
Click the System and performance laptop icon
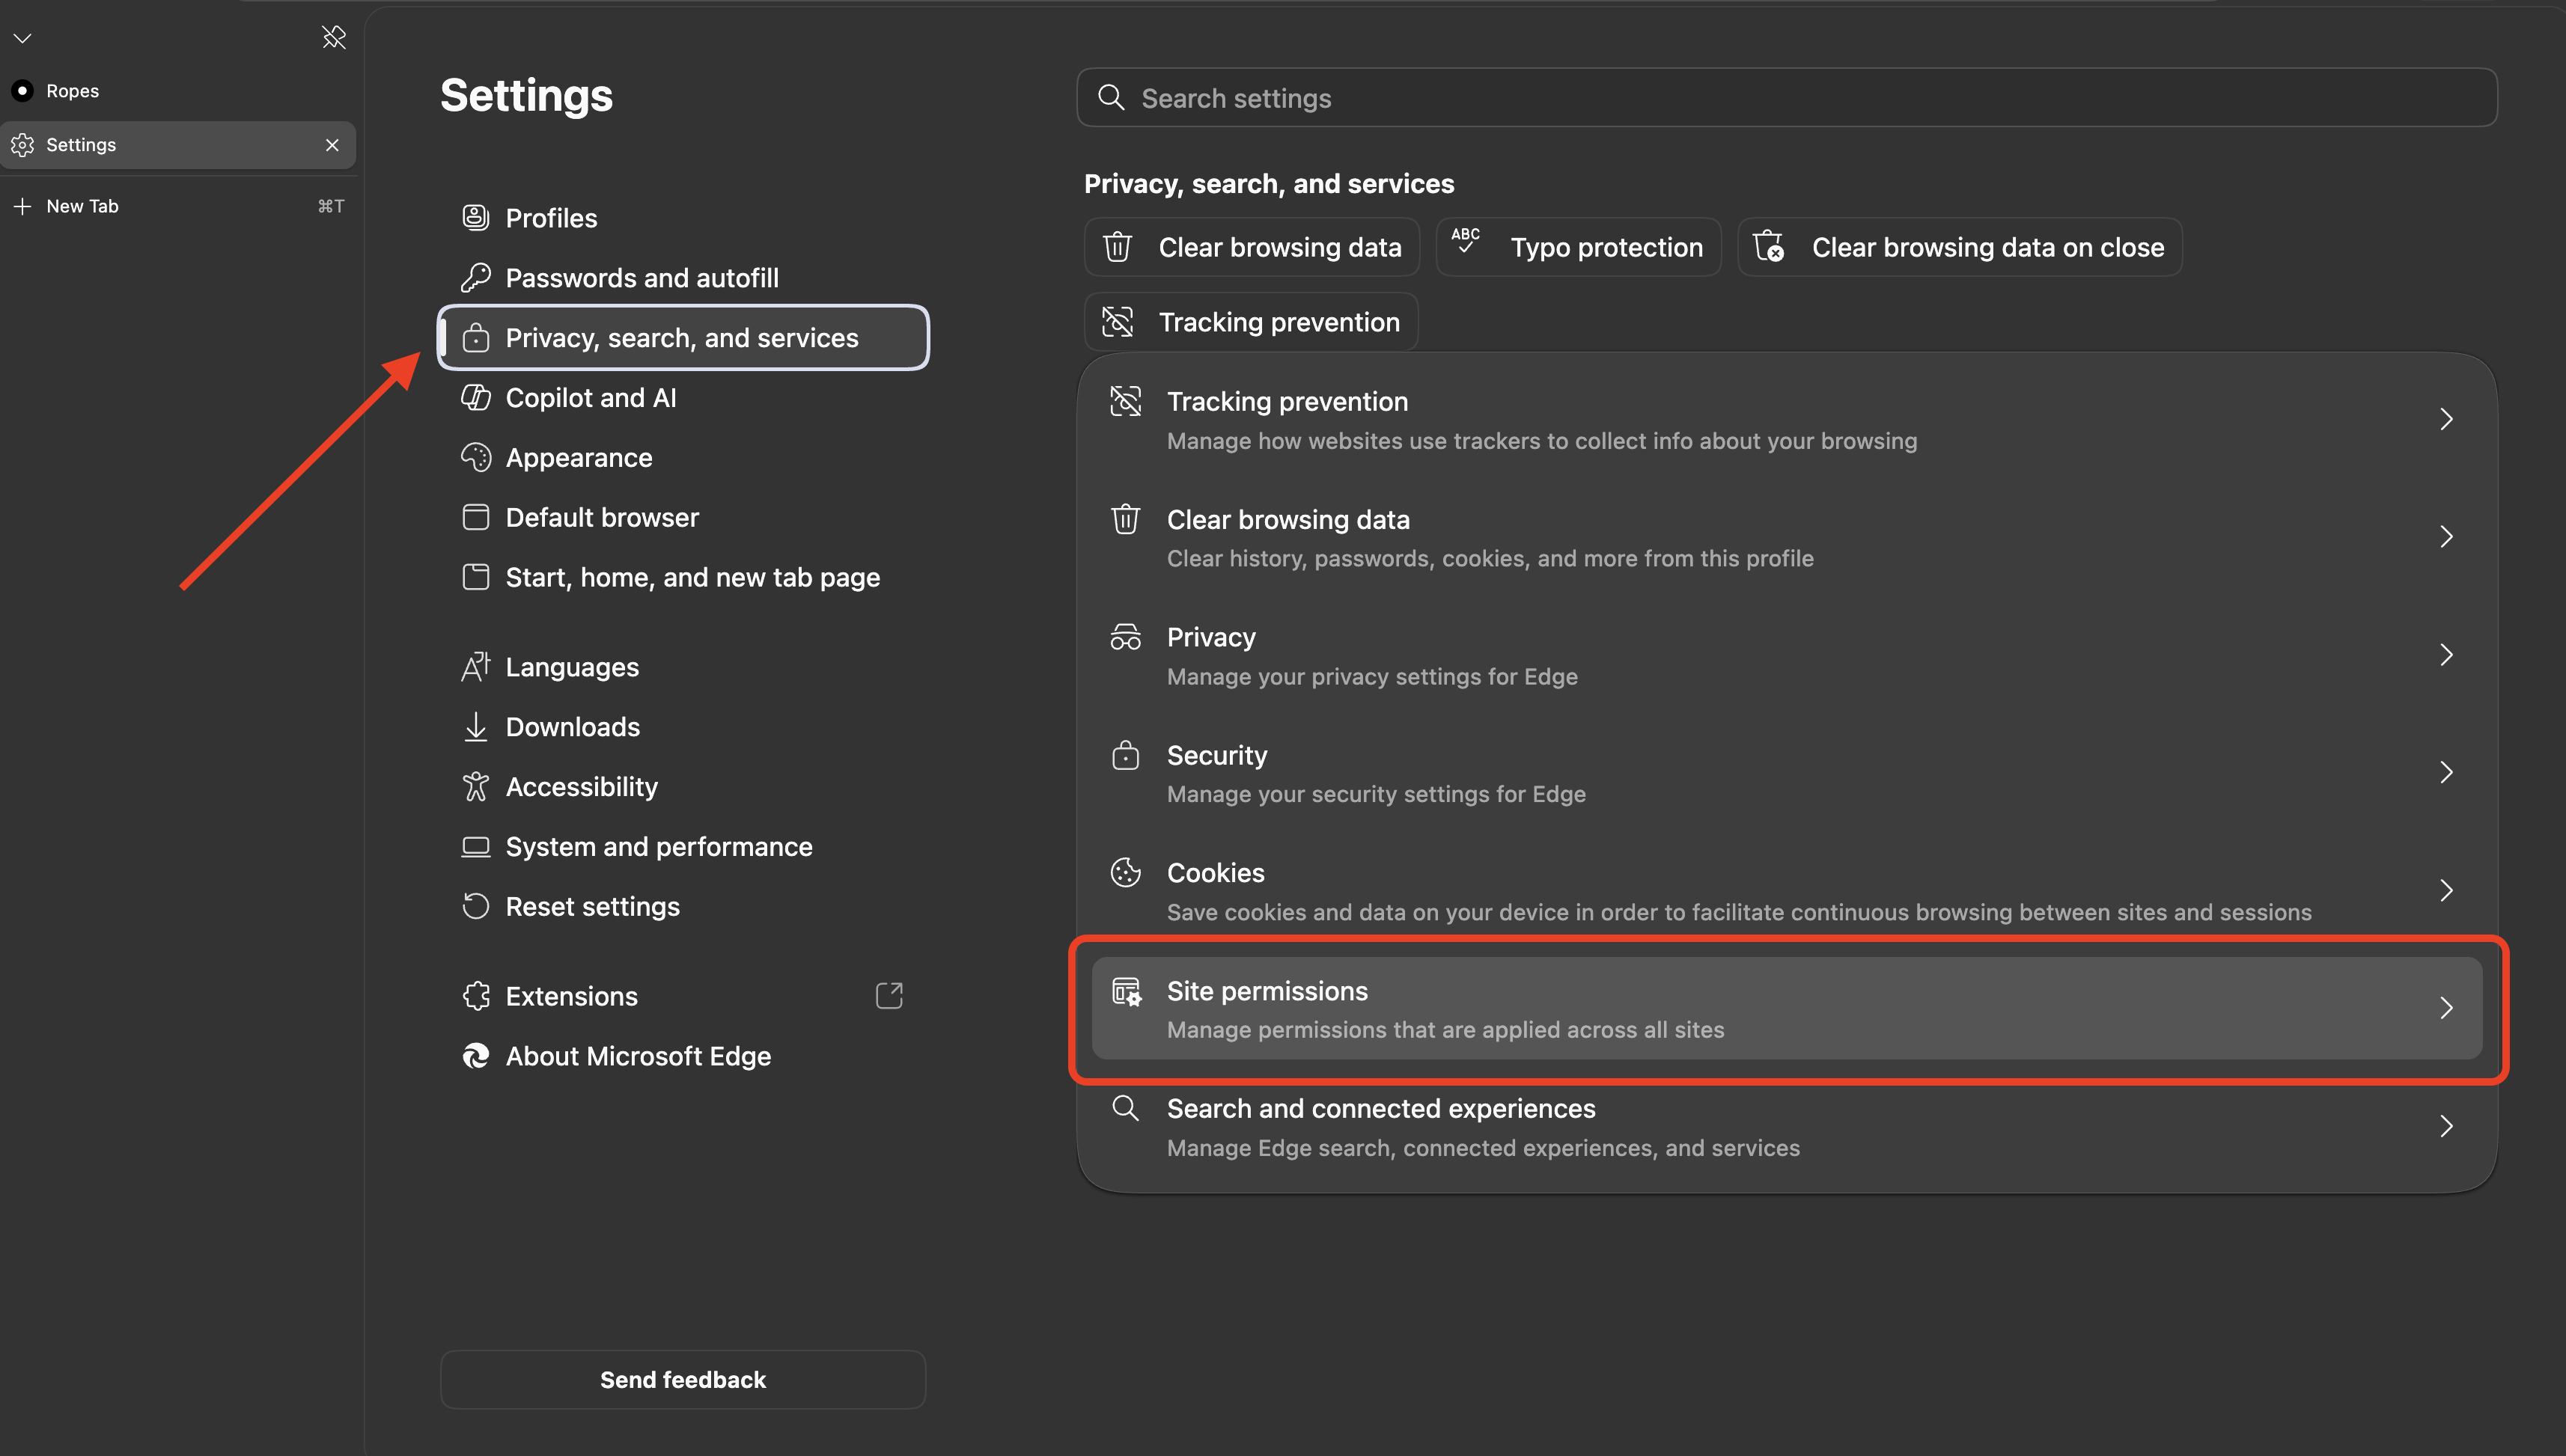pyautogui.click(x=475, y=846)
